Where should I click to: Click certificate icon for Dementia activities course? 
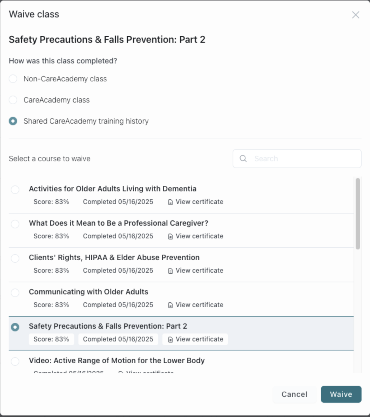pos(171,202)
